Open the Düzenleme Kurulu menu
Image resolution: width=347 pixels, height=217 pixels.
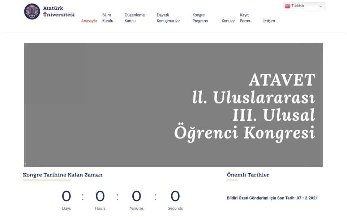point(134,18)
